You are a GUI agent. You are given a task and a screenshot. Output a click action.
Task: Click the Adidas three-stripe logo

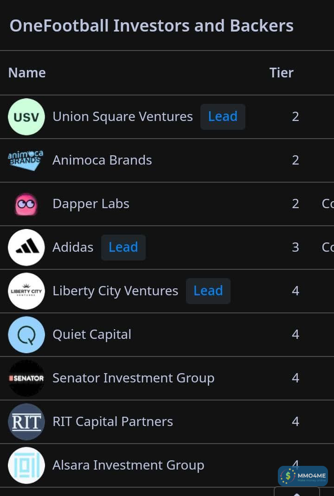(26, 248)
